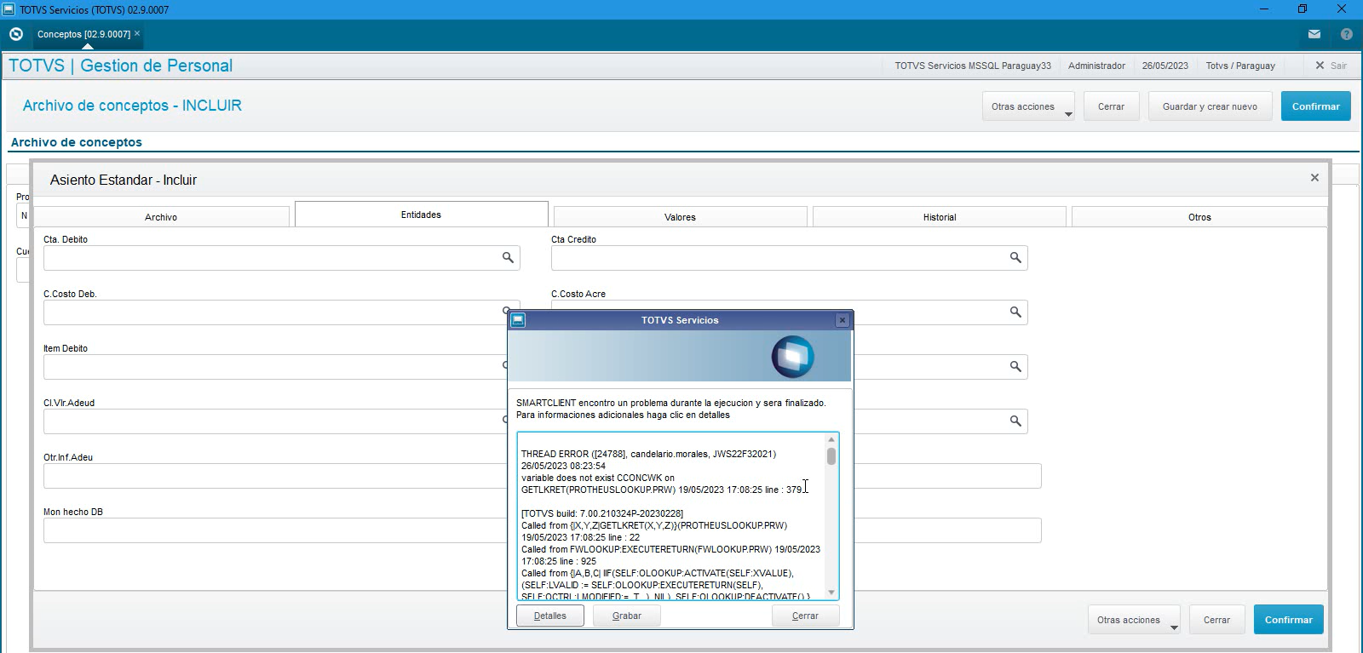This screenshot has width=1363, height=653.
Task: Click Cerrar in the top toolbar
Action: point(1111,106)
